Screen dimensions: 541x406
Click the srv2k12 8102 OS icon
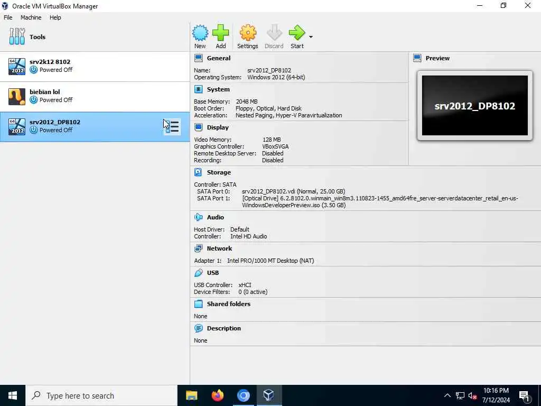[x=17, y=66]
